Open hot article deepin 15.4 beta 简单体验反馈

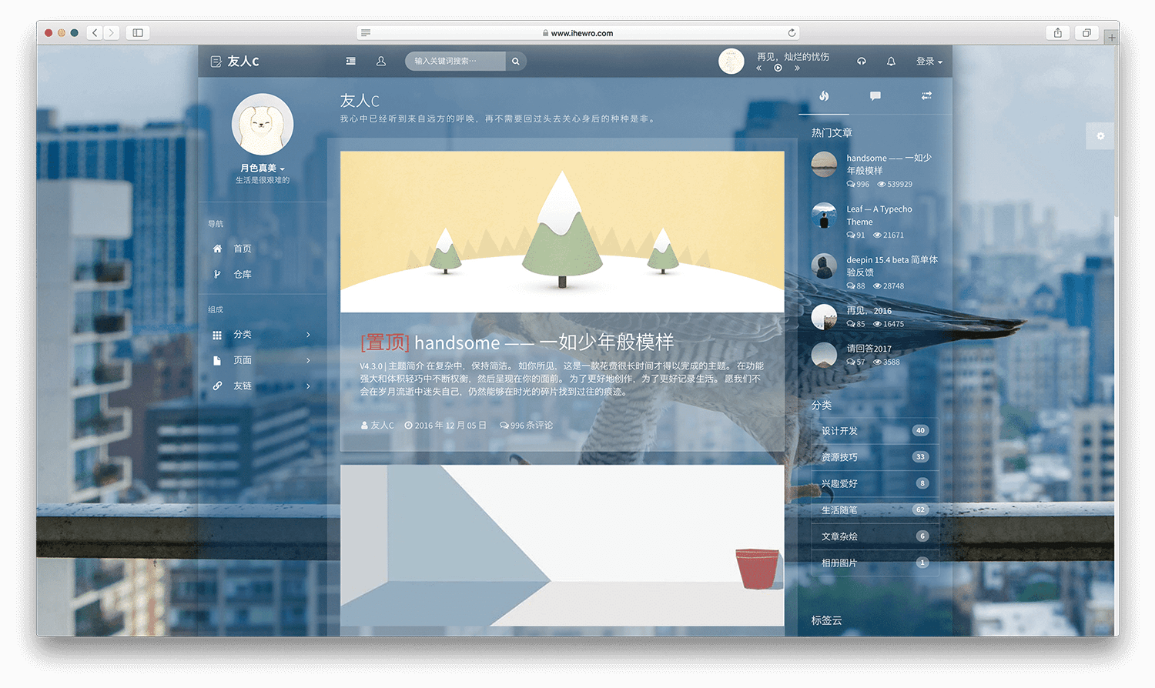pyautogui.click(x=892, y=266)
